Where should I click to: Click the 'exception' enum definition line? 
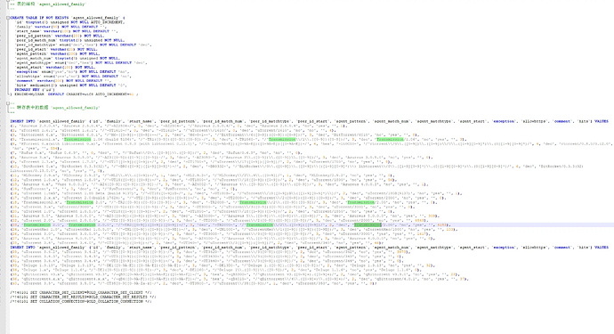(x=72, y=72)
